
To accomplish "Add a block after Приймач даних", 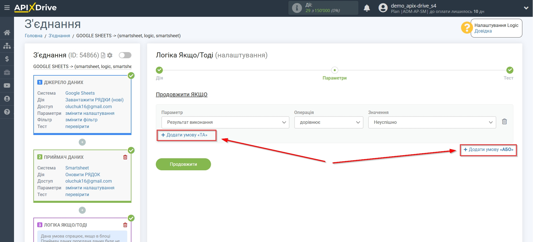I will [82, 210].
